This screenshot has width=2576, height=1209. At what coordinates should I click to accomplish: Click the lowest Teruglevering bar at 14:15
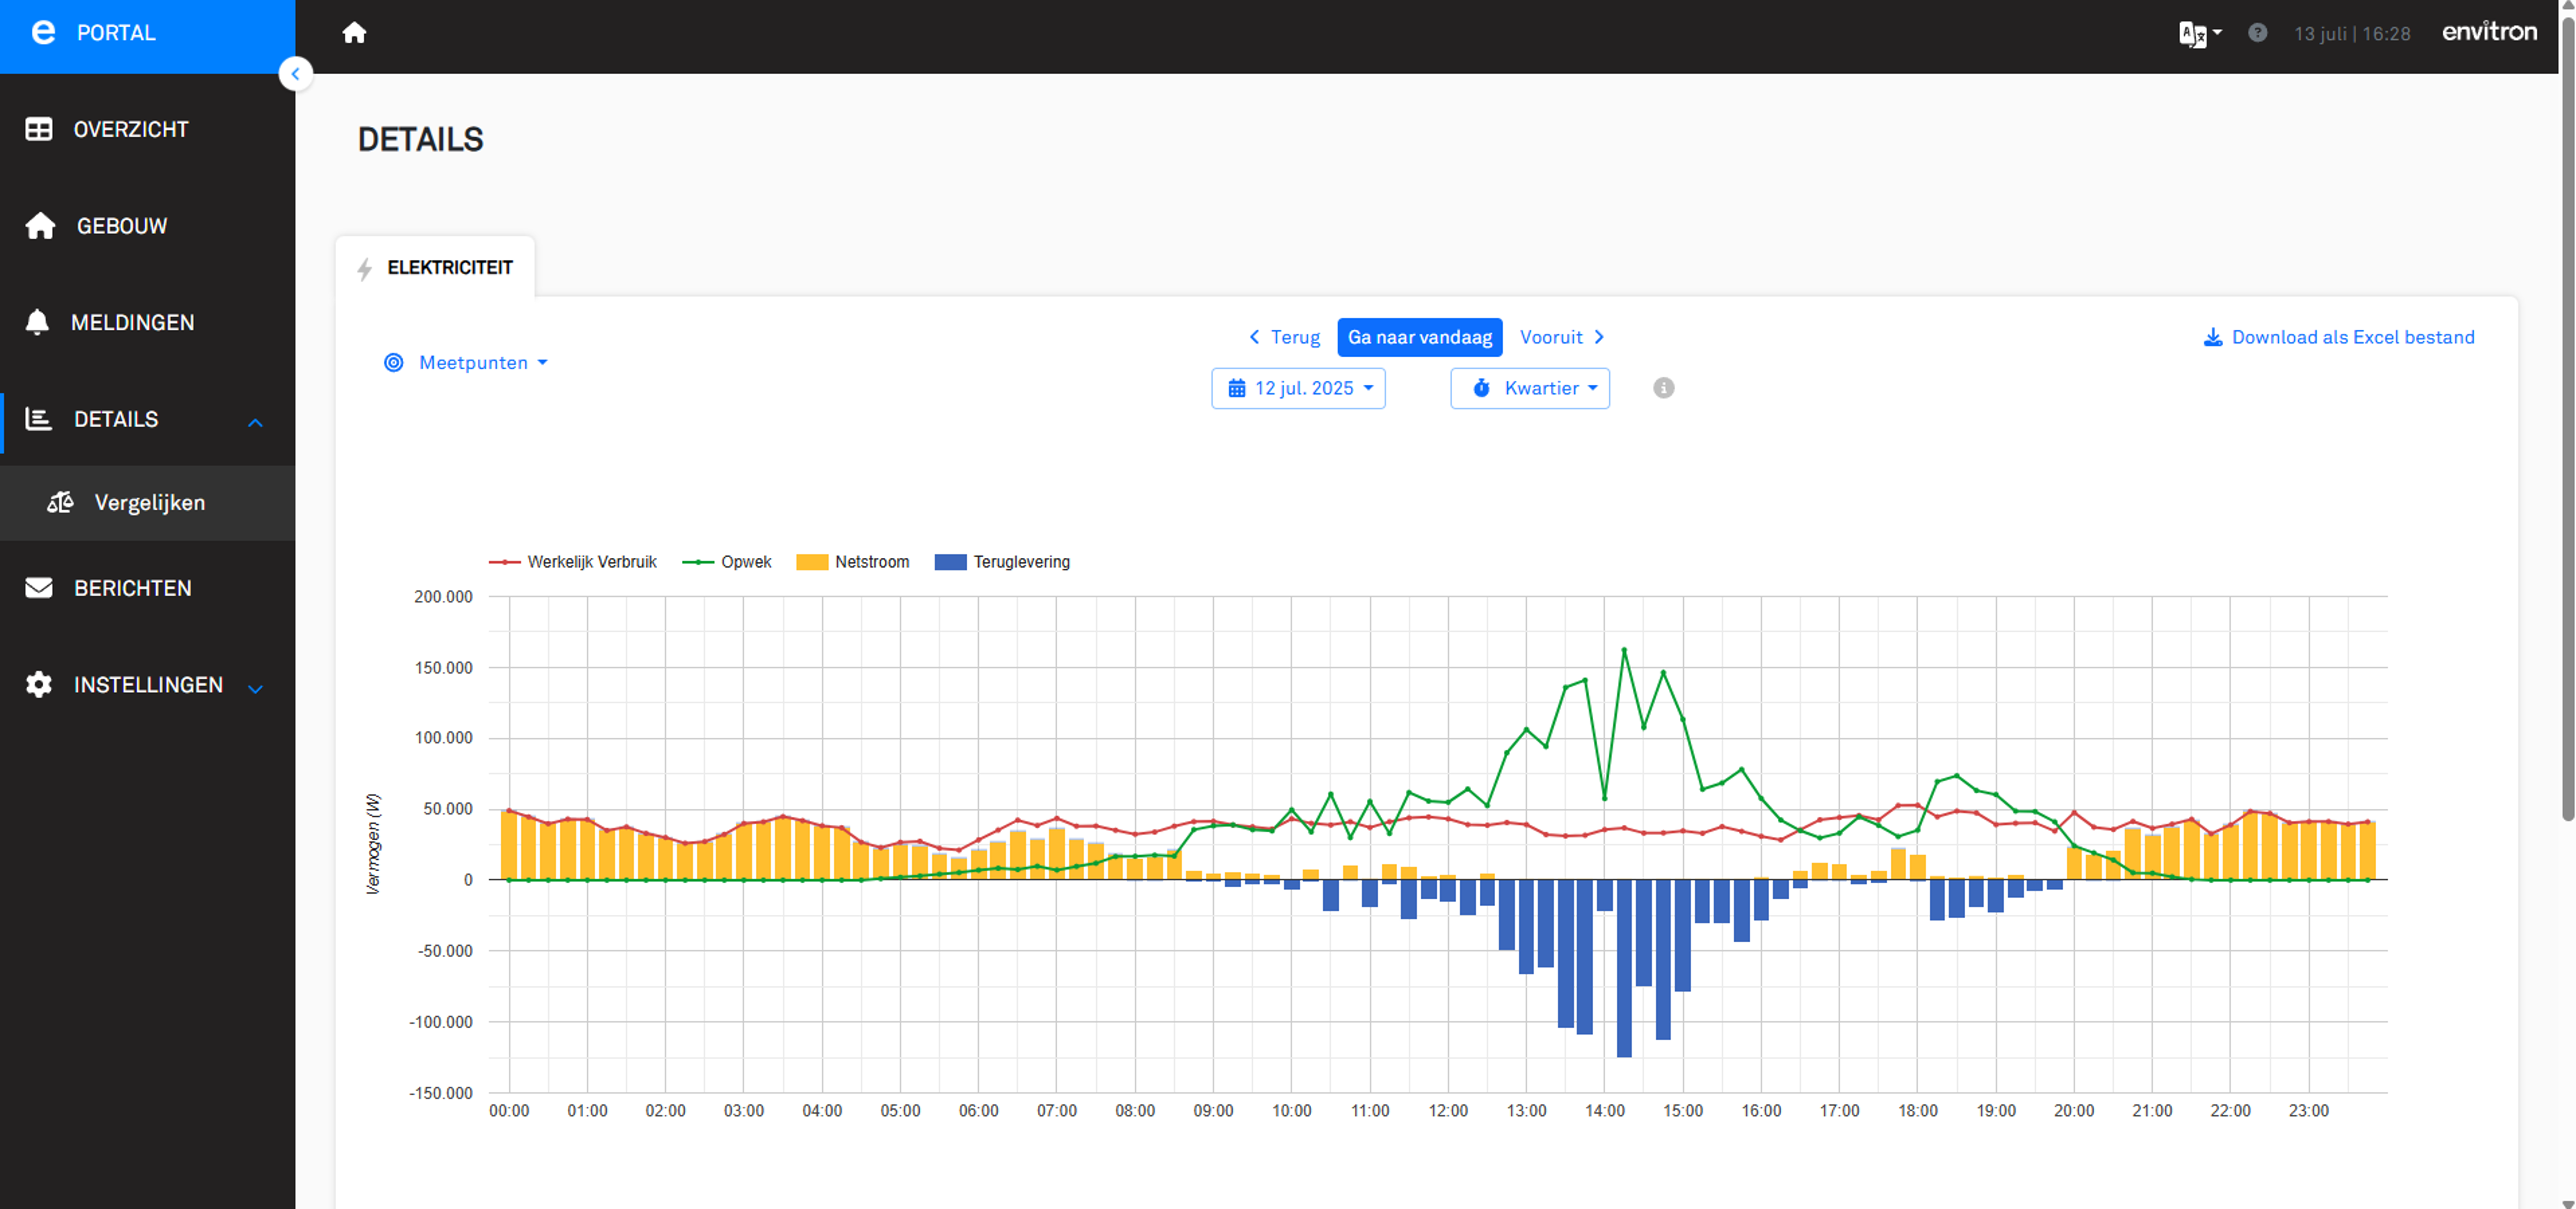tap(1624, 968)
